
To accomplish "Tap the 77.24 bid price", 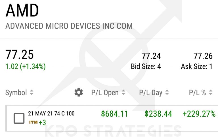I will point(151,56).
